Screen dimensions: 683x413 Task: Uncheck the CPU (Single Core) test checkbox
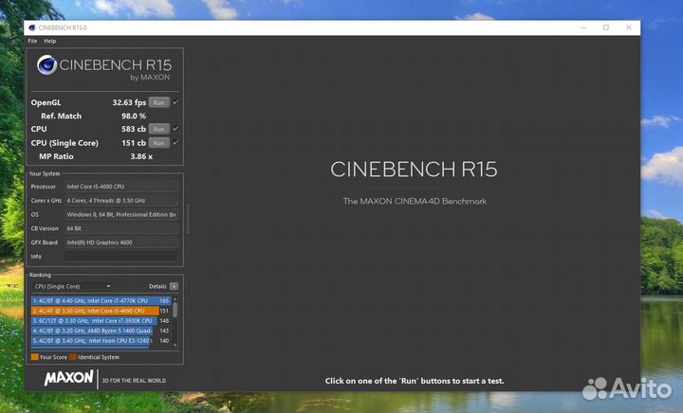tap(176, 142)
